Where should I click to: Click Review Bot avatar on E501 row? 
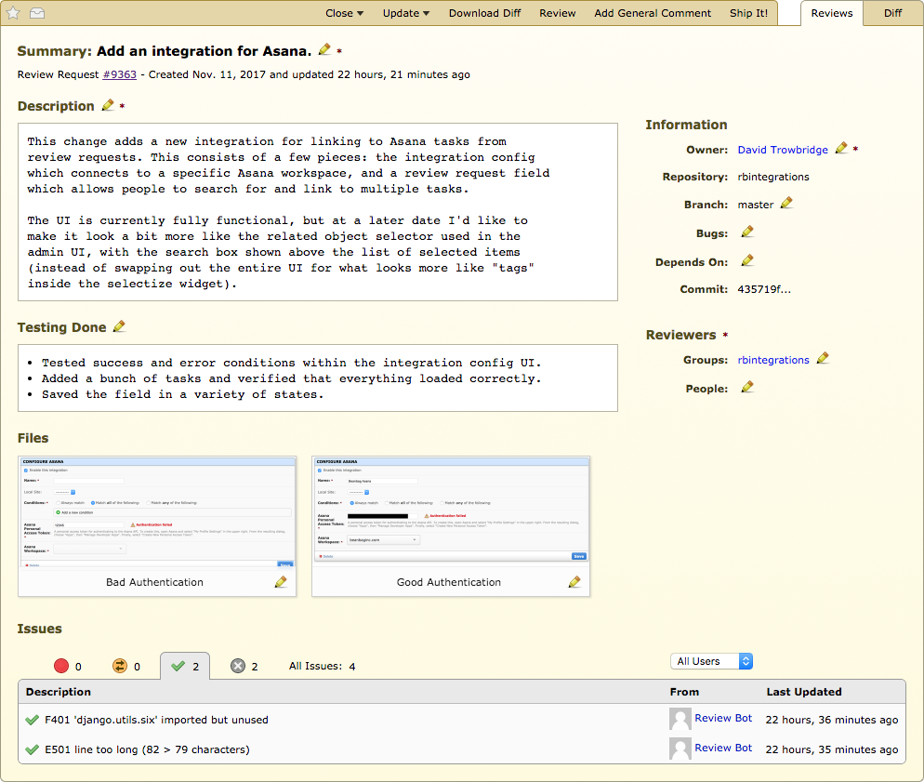point(680,749)
